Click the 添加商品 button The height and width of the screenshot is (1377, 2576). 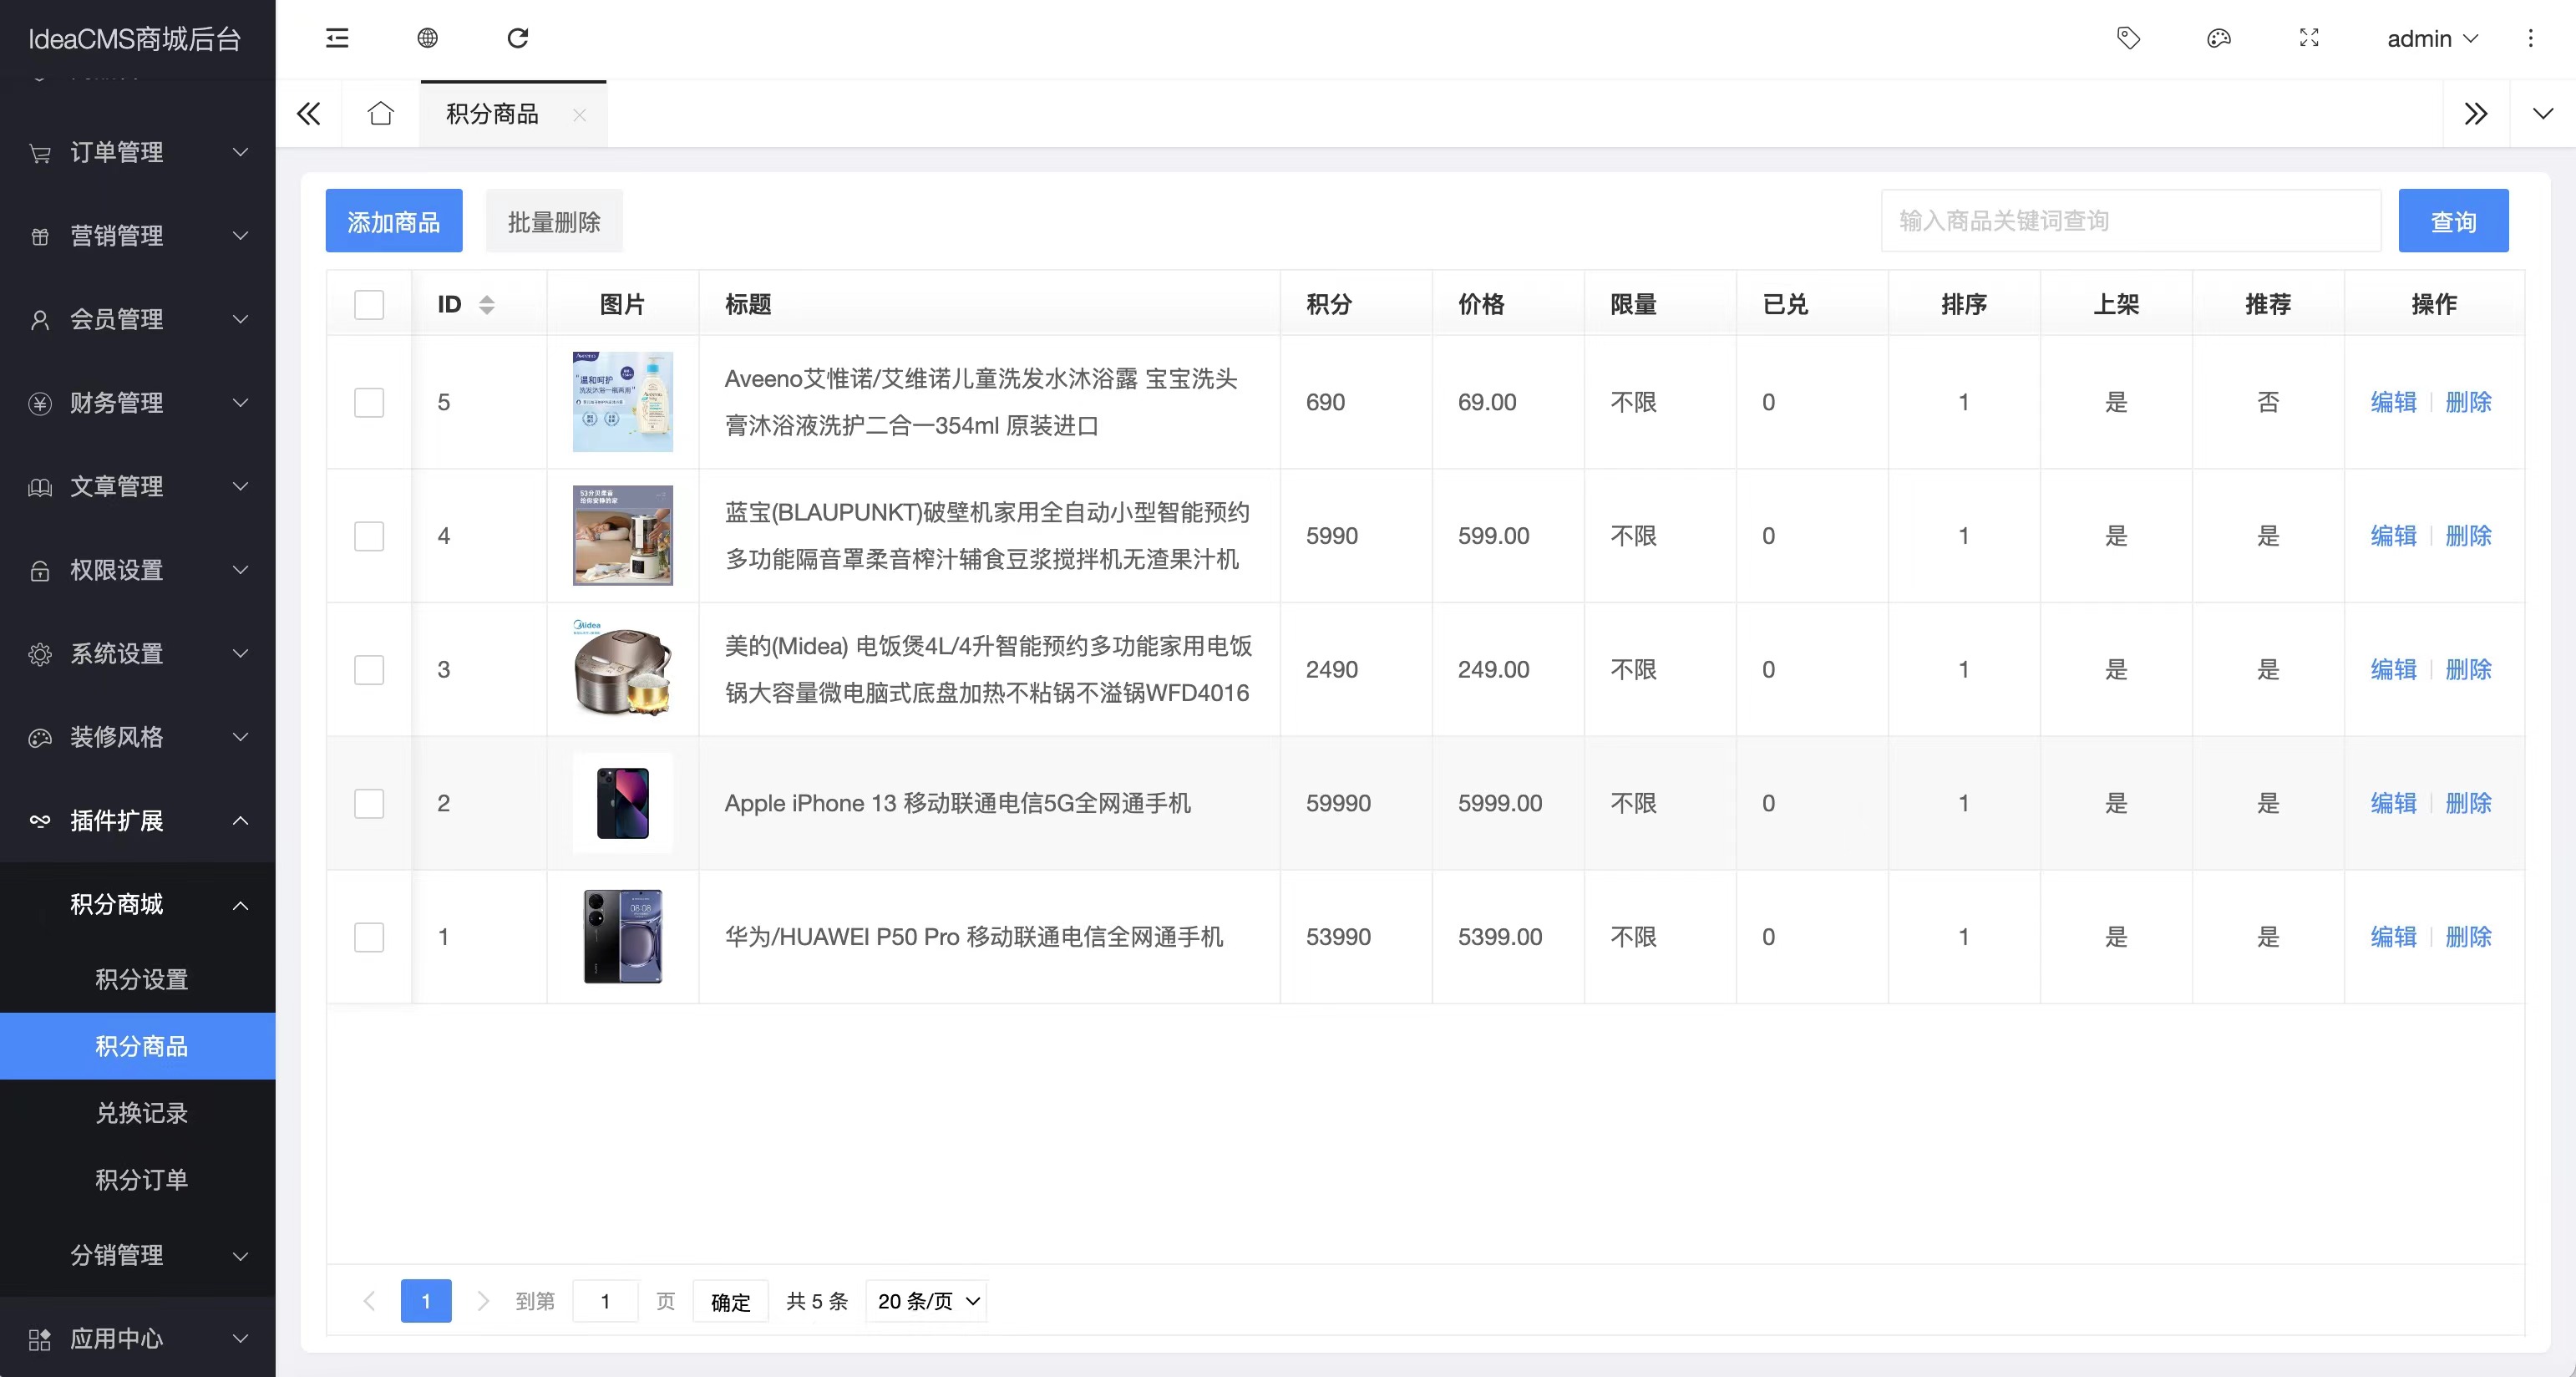pos(394,221)
